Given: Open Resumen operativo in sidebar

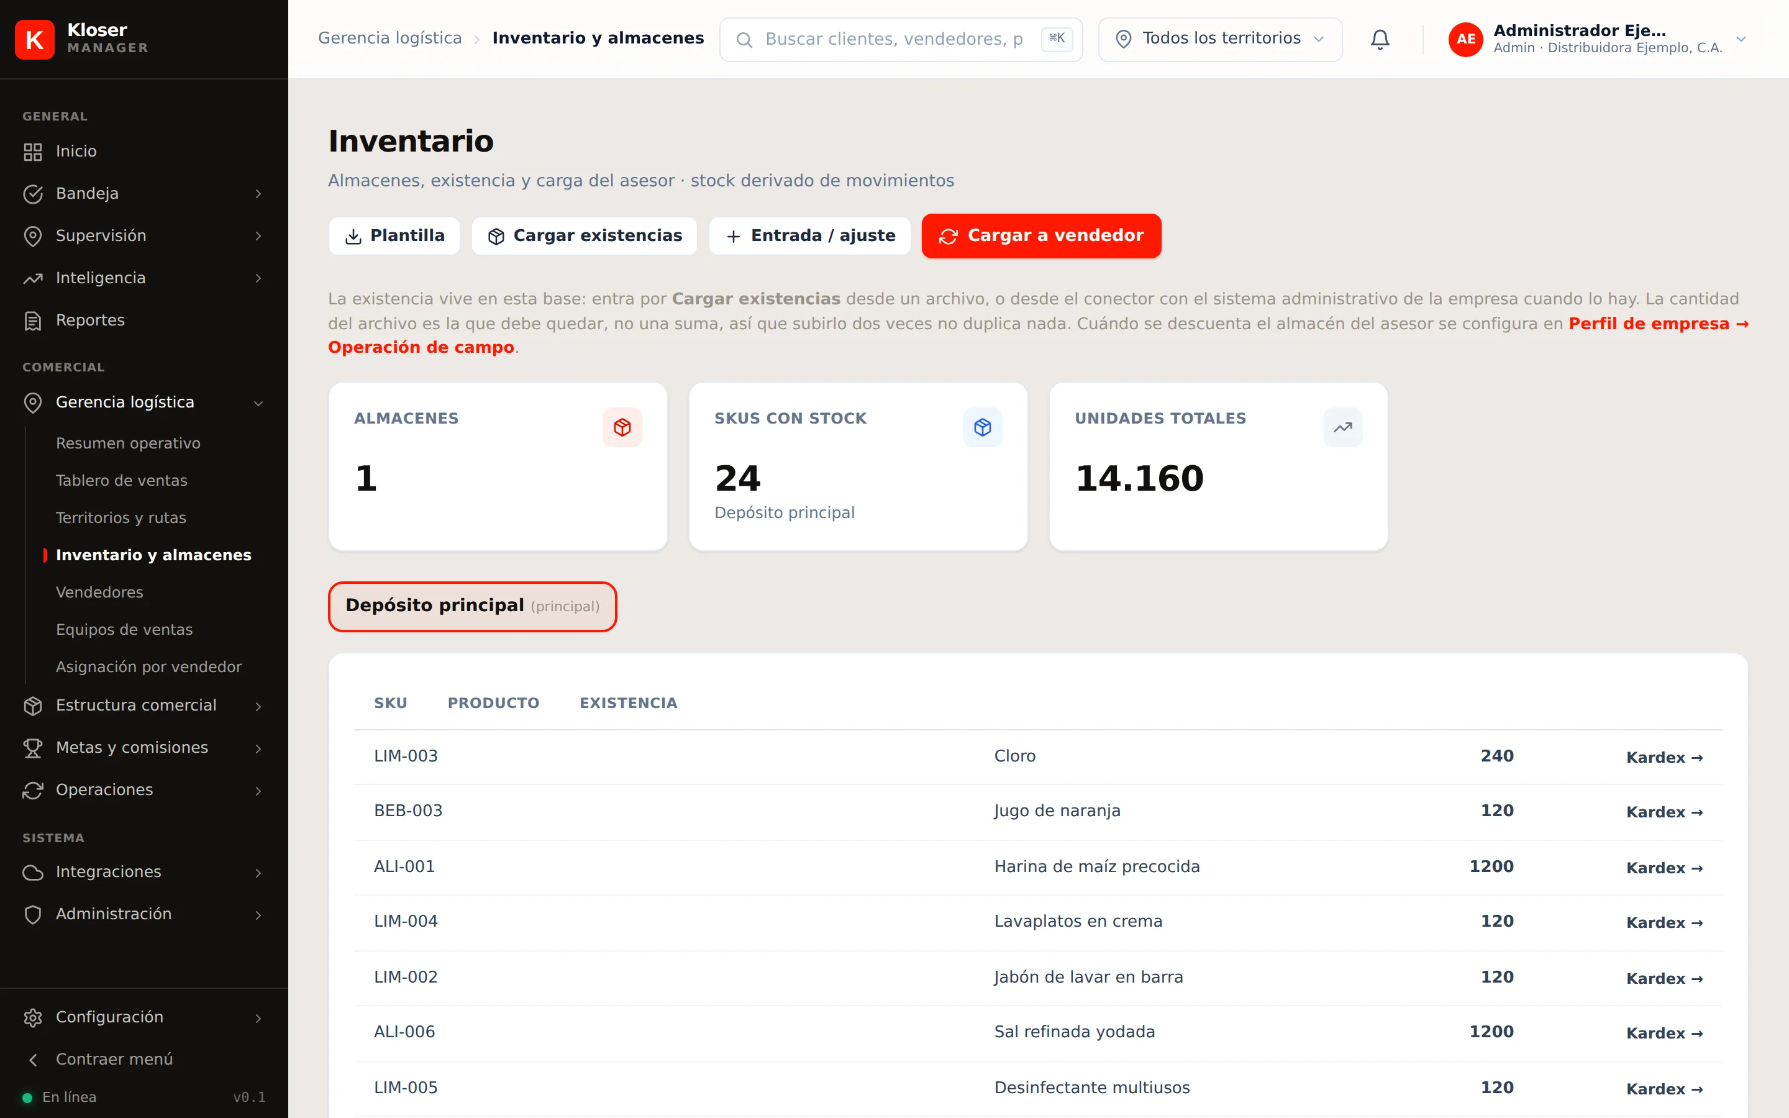Looking at the screenshot, I should coord(128,443).
